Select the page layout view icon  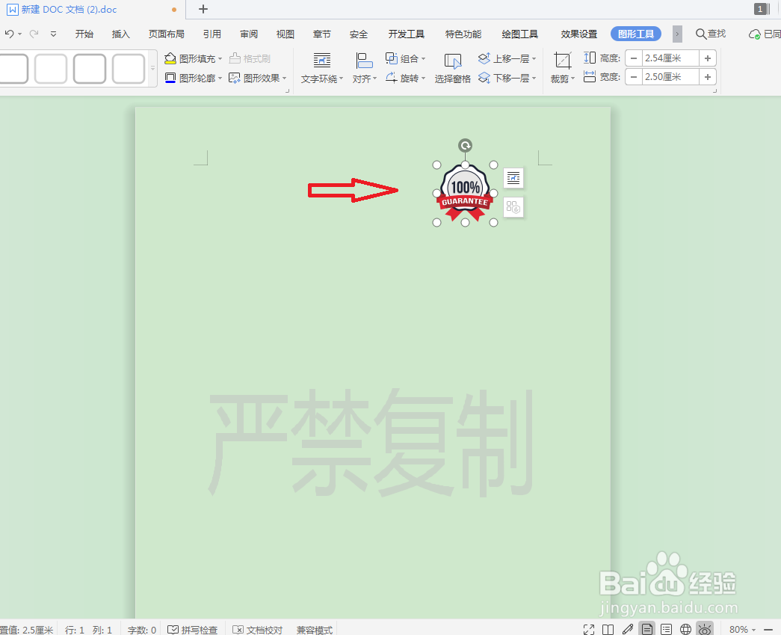[647, 629]
